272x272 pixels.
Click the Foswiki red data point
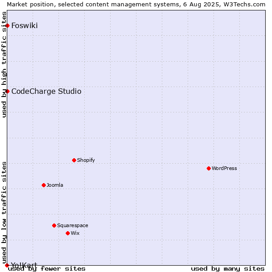click(7, 26)
